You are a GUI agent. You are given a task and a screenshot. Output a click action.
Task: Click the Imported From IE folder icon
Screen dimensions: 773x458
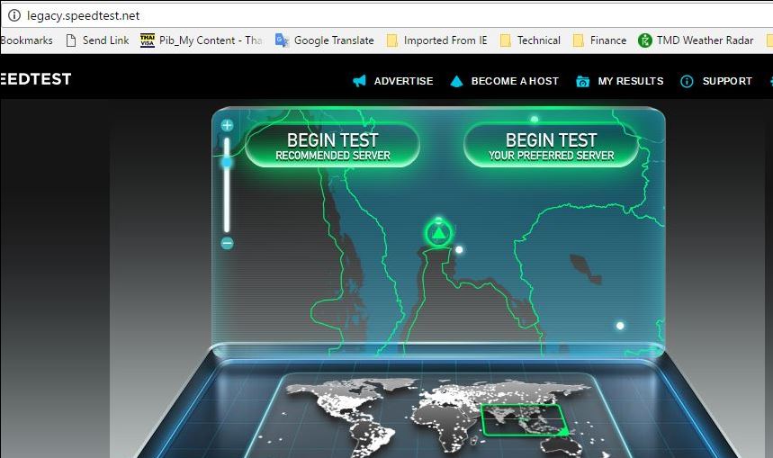392,40
